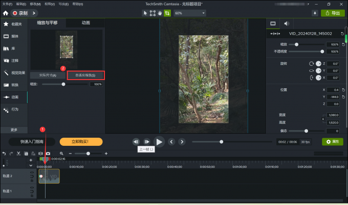
Task: Go to the Camtasia home screen
Action: 6,13
